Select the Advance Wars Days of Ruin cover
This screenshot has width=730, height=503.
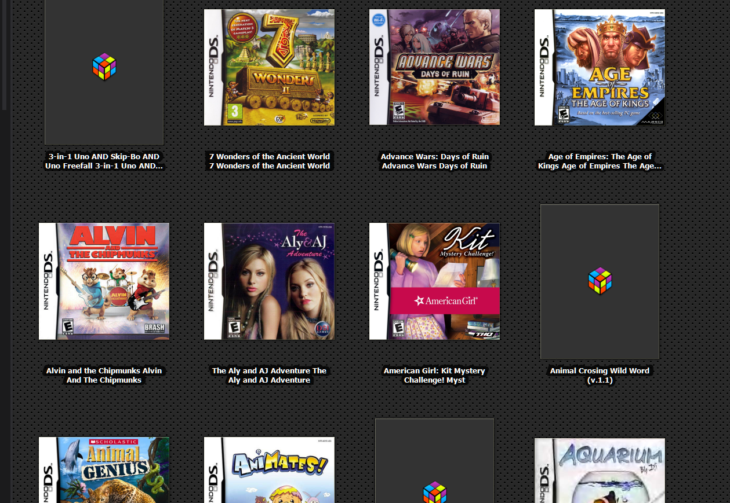pyautogui.click(x=434, y=67)
